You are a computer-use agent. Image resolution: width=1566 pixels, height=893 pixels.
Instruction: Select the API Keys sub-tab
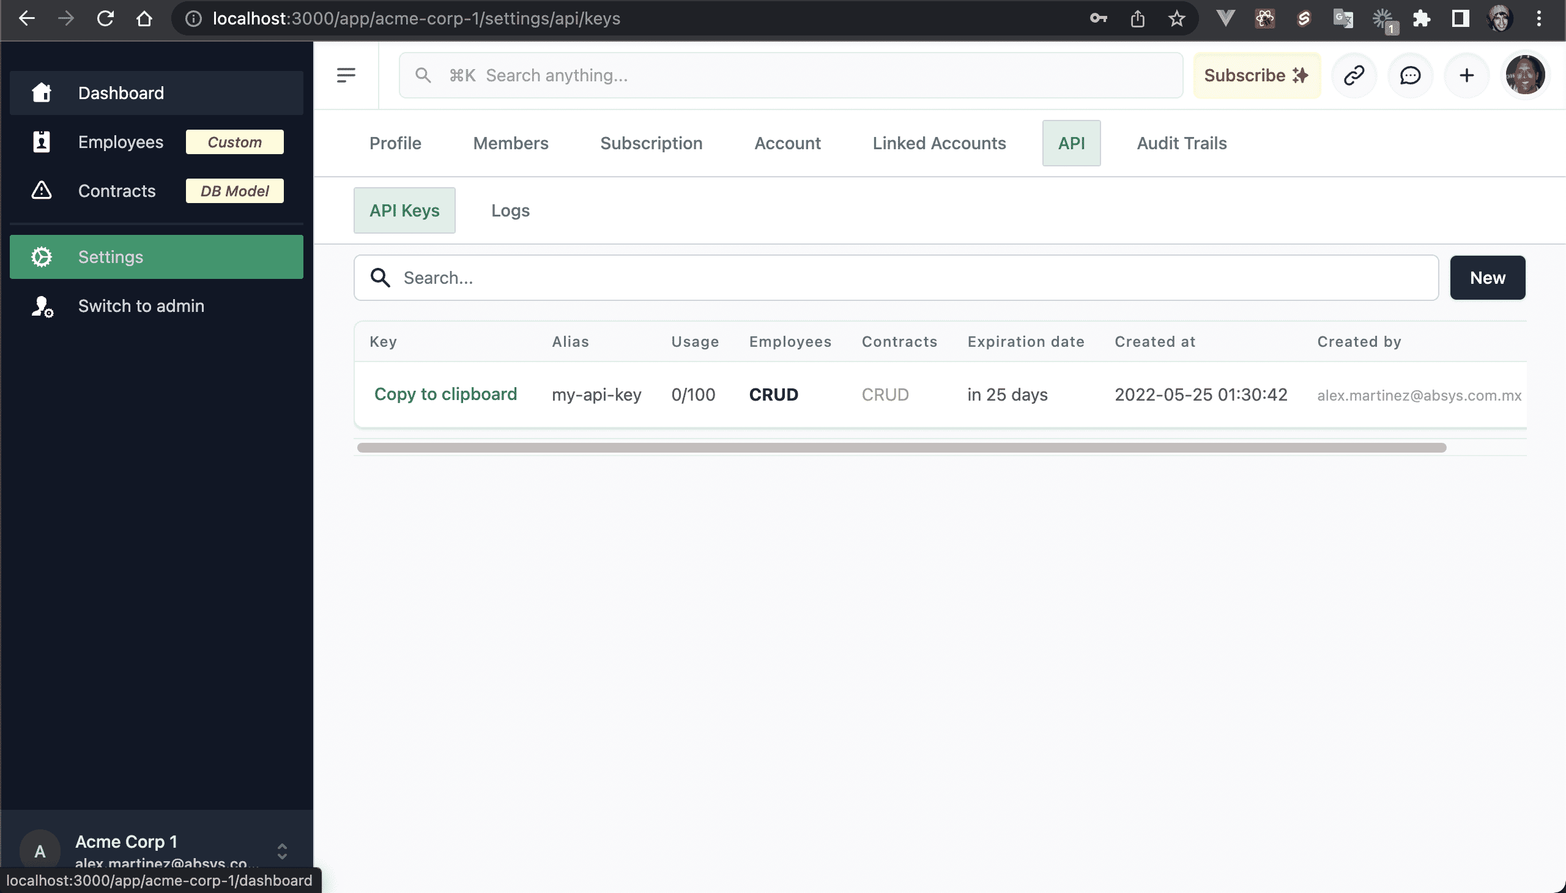click(x=404, y=210)
